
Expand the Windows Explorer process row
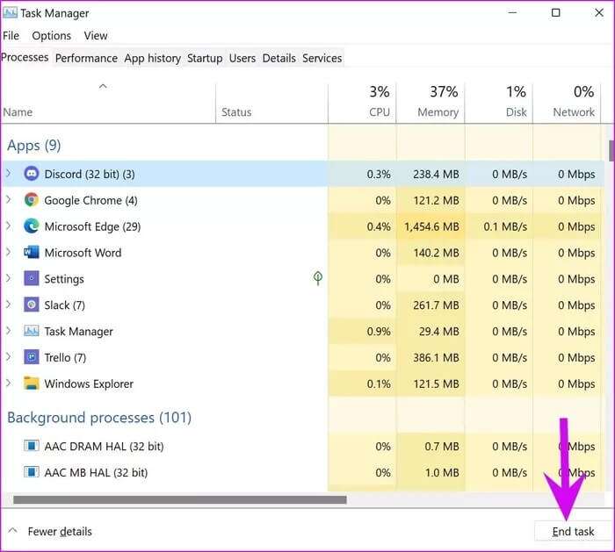click(9, 384)
